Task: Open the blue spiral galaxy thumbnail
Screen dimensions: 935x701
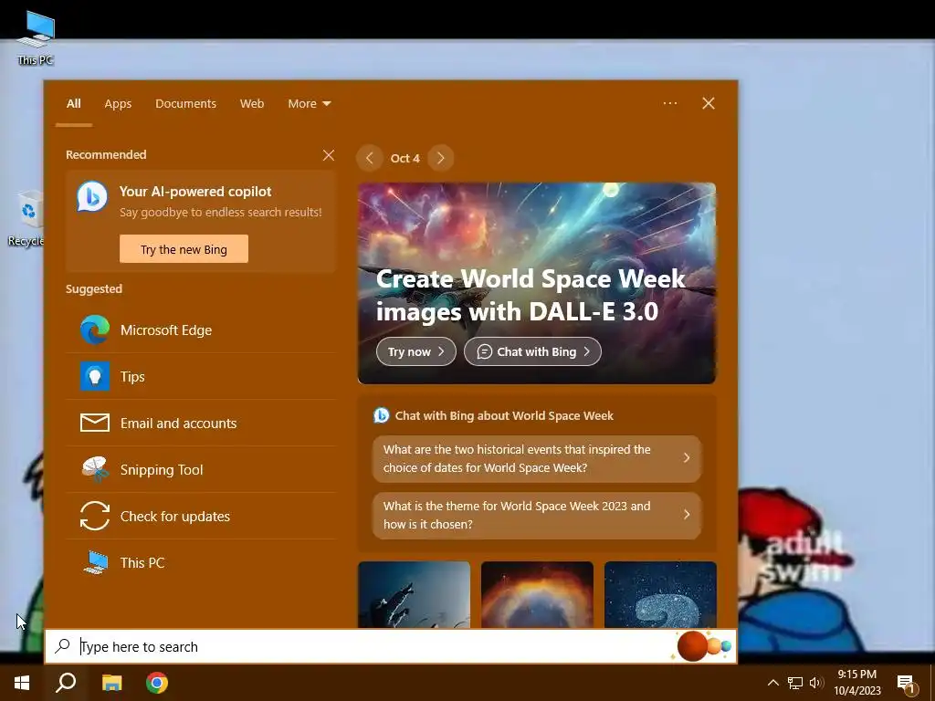Action: coord(660,595)
